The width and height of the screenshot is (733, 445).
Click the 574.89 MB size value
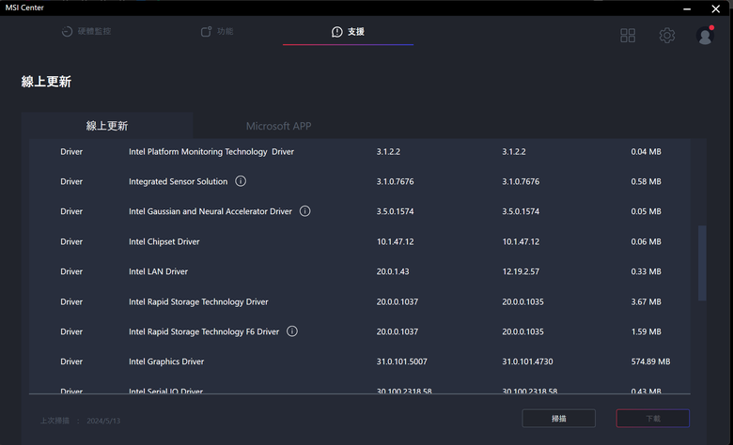pyautogui.click(x=650, y=361)
